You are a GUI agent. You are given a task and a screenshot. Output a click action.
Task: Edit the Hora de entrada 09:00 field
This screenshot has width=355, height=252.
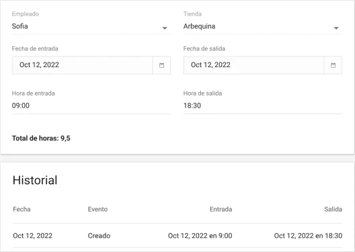tap(91, 106)
